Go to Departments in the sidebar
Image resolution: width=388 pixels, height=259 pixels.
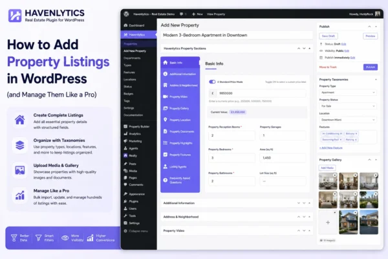[x=132, y=58]
